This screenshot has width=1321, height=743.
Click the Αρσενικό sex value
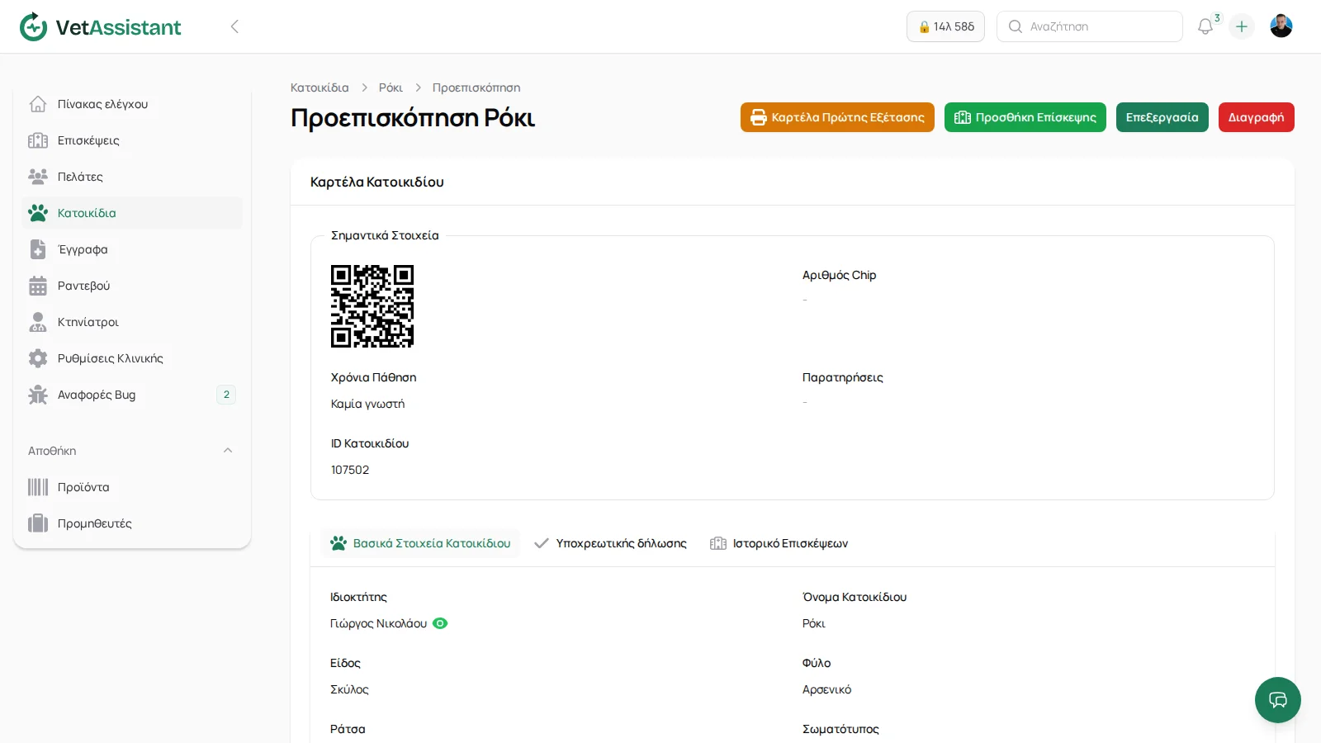(x=827, y=689)
